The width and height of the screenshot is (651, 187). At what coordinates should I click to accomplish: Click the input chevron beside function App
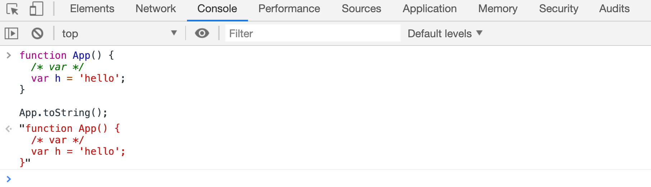click(x=9, y=56)
